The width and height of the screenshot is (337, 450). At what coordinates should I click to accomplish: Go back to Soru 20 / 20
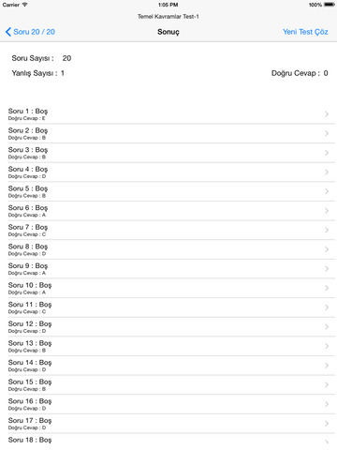30,32
